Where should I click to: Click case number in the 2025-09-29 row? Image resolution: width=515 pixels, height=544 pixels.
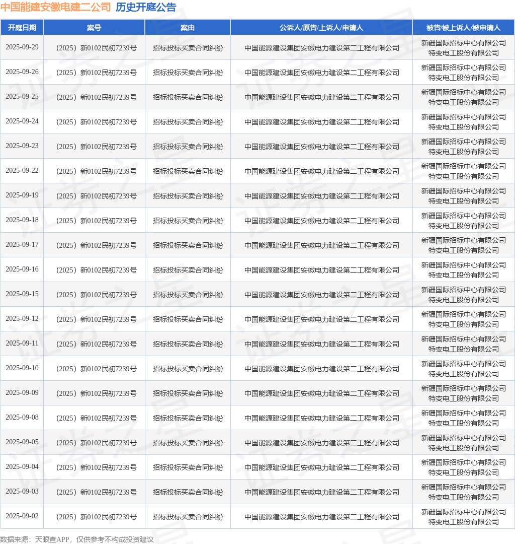coord(96,48)
